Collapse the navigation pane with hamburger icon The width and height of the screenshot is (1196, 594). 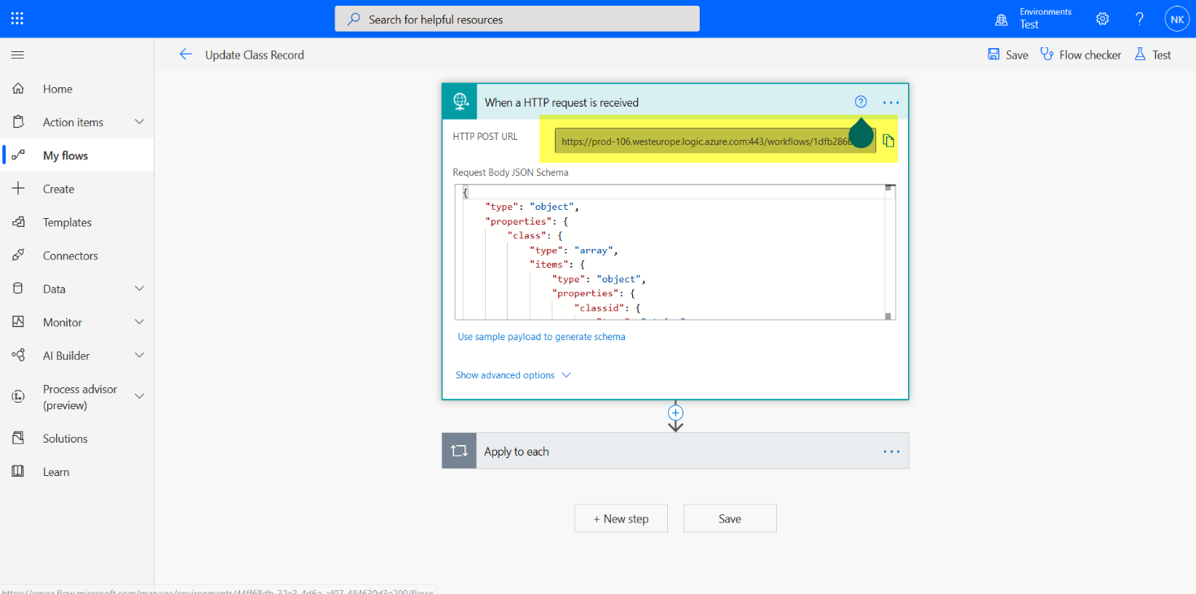tap(17, 55)
